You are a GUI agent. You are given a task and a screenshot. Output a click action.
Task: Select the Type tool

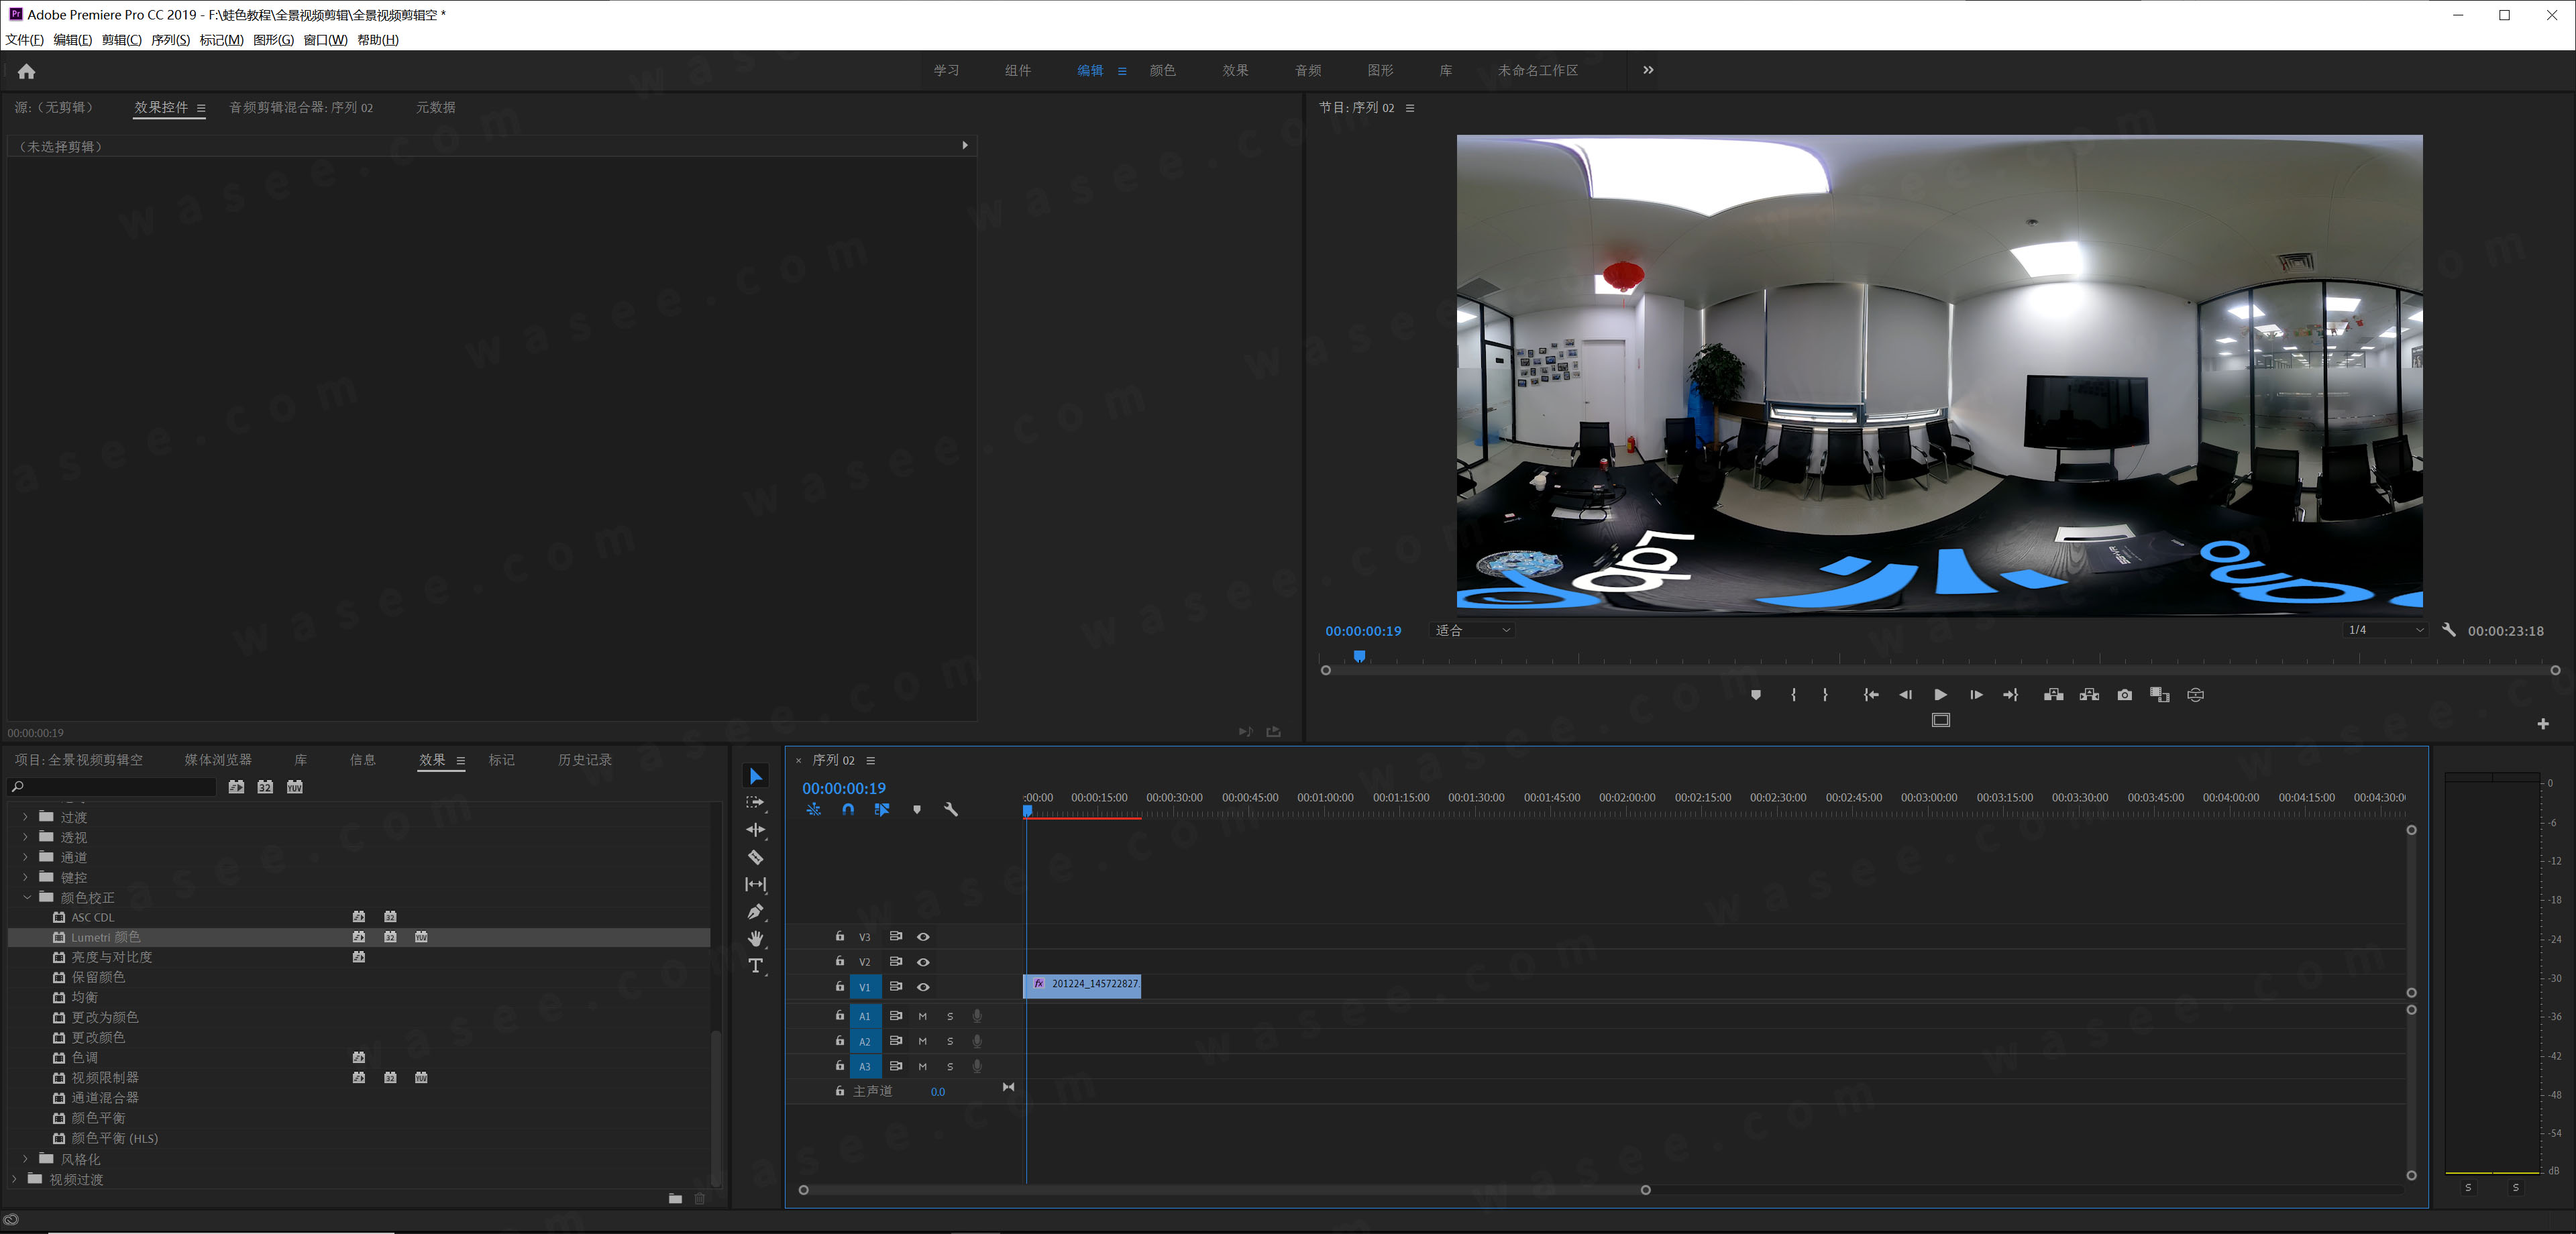[x=755, y=965]
